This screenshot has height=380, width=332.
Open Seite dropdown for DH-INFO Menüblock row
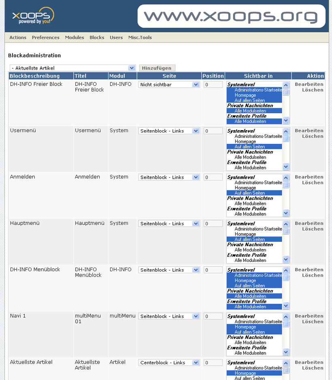pyautogui.click(x=169, y=270)
